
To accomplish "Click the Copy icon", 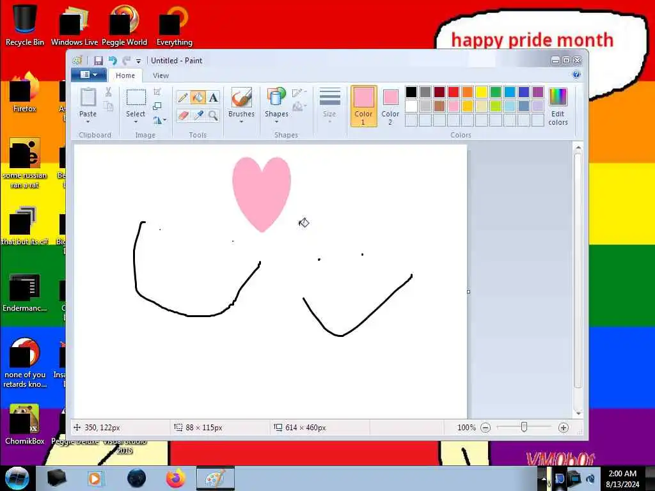I will click(x=108, y=106).
